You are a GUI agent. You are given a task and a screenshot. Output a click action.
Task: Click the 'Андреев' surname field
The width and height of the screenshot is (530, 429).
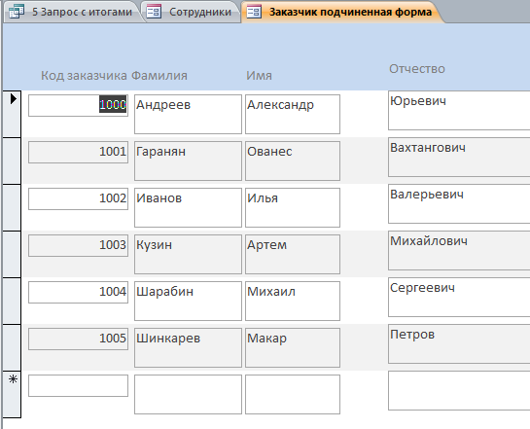coord(188,114)
